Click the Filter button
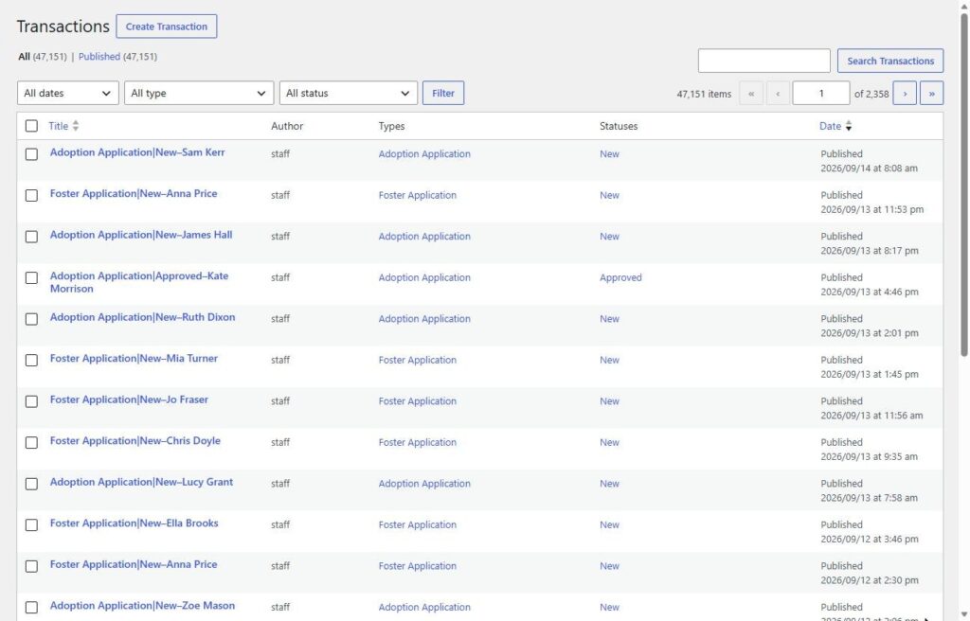The height and width of the screenshot is (621, 970). [443, 94]
